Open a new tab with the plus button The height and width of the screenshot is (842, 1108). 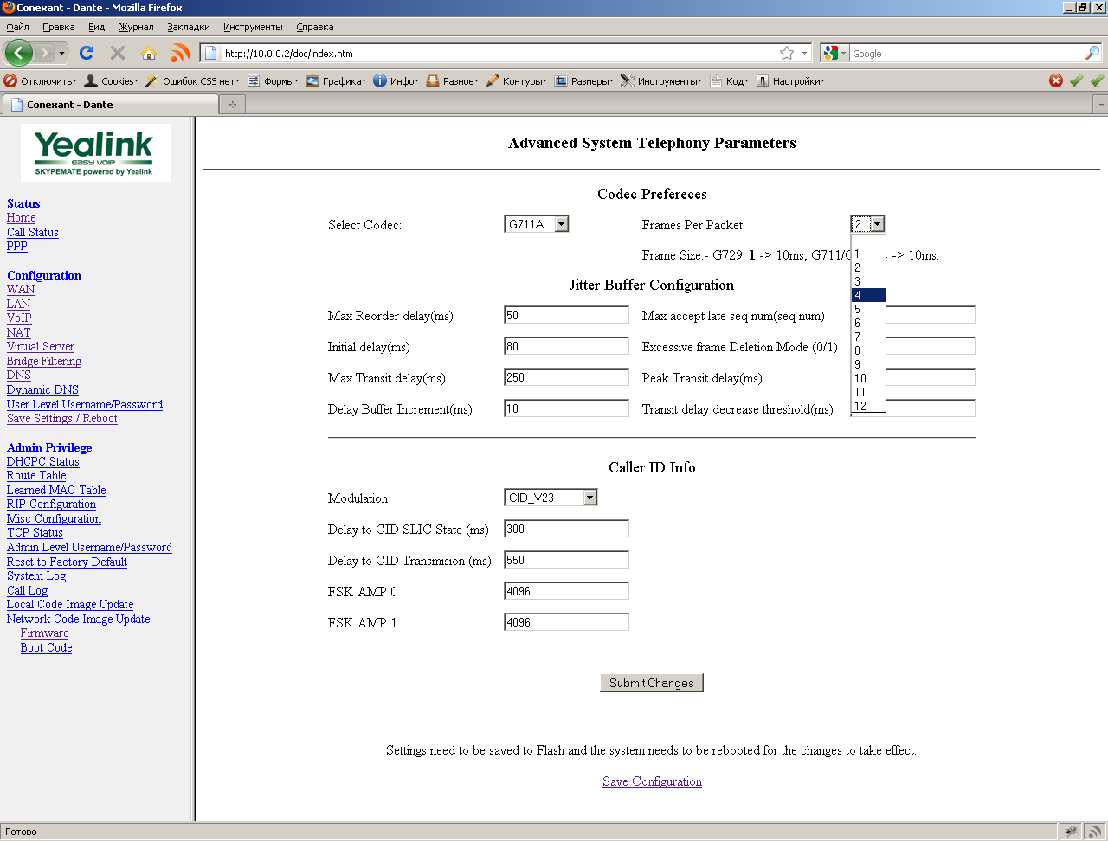click(232, 105)
